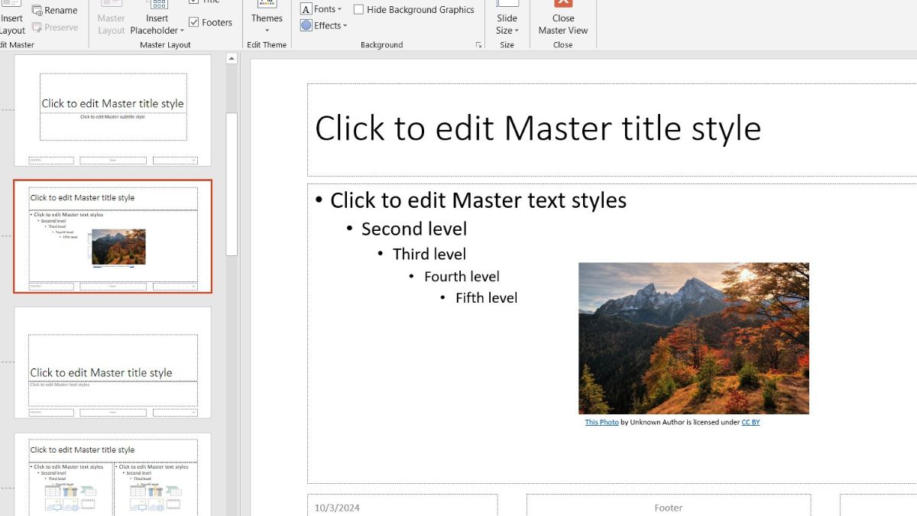Open the Slide Size dropdown
This screenshot has width=917, height=516.
507,18
